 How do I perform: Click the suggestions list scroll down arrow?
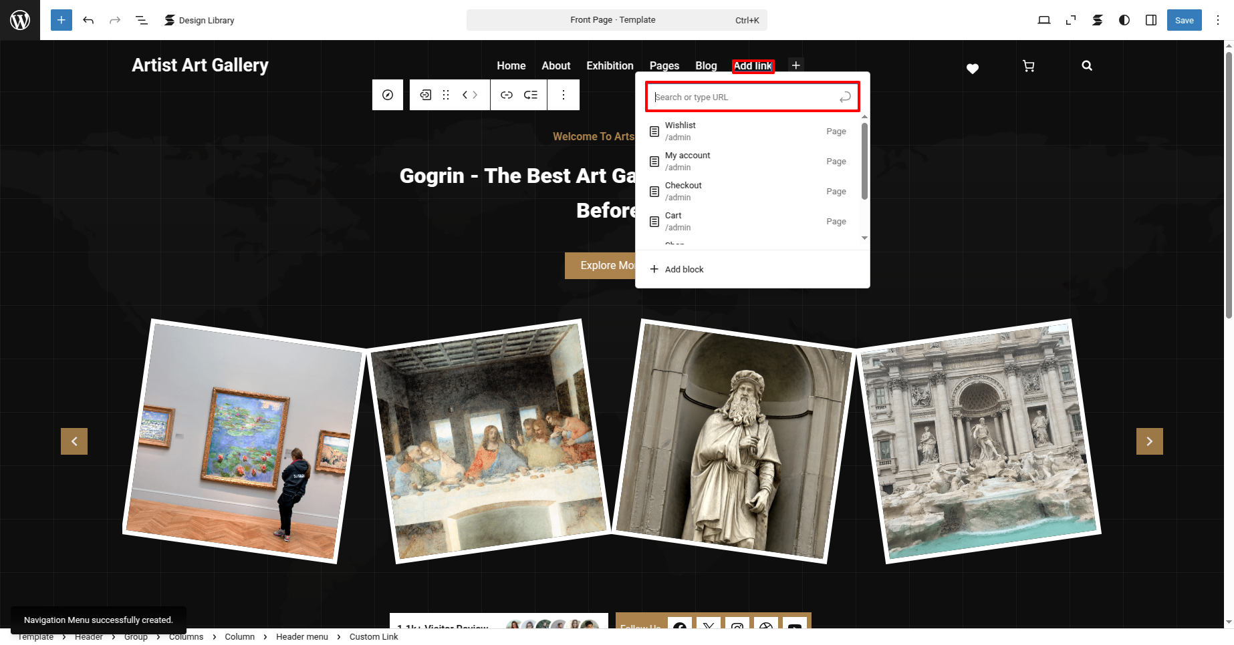coord(864,238)
